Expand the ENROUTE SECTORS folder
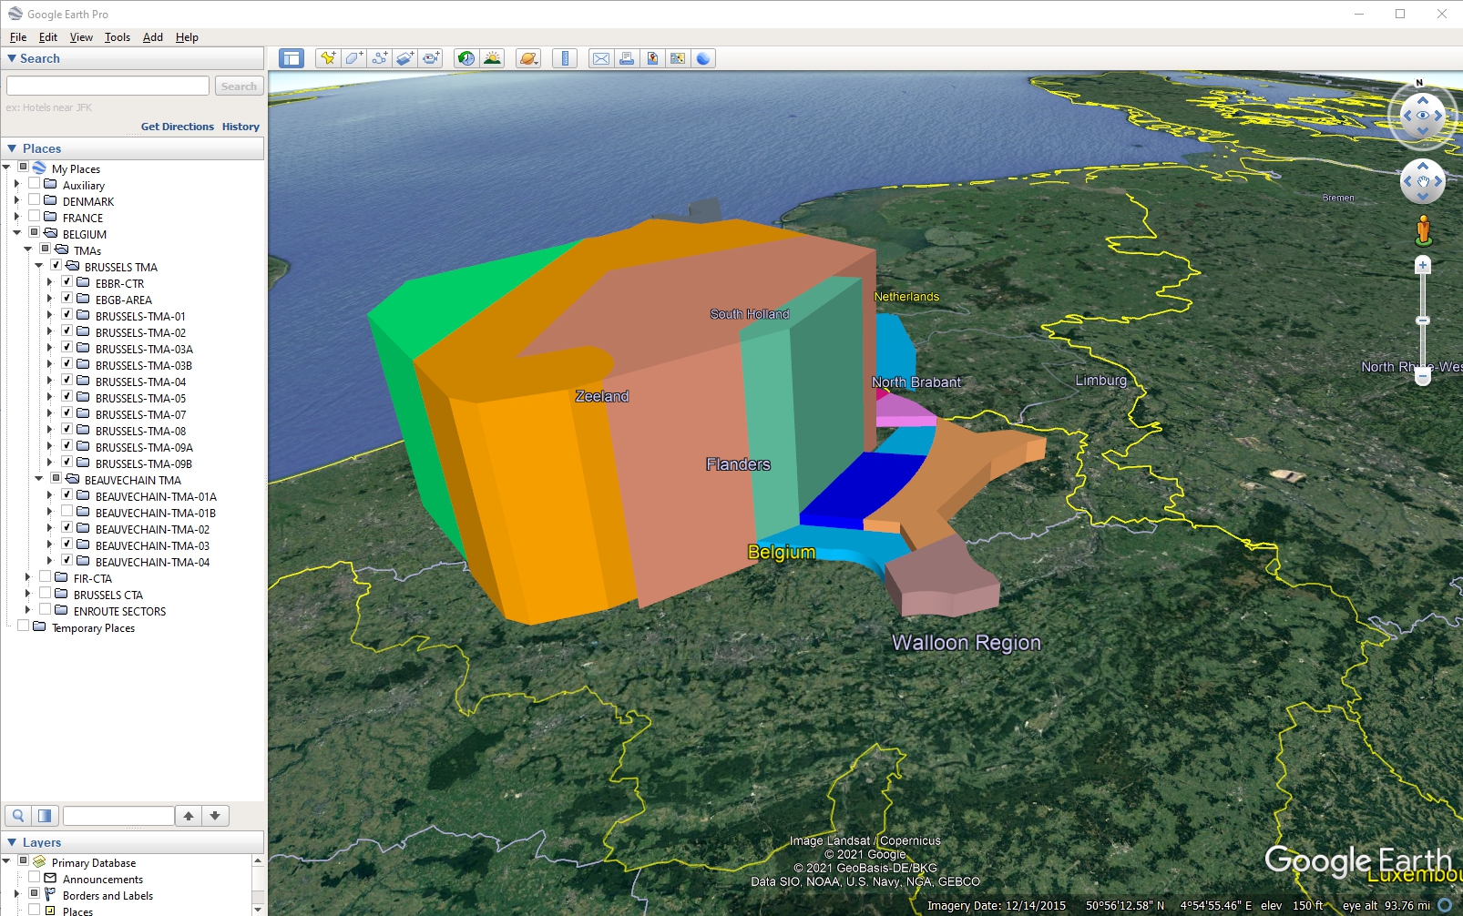Viewport: 1463px width, 916px height. [x=27, y=611]
